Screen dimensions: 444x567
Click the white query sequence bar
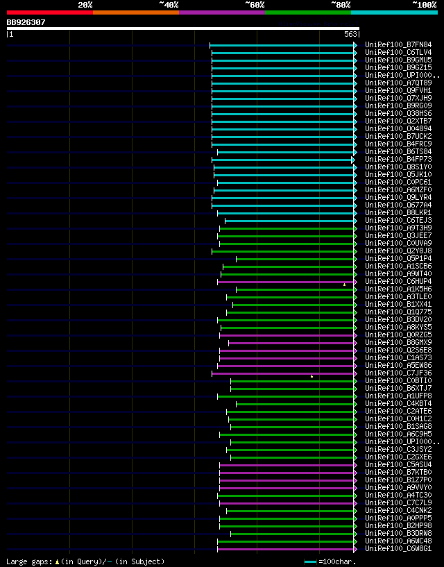click(183, 28)
